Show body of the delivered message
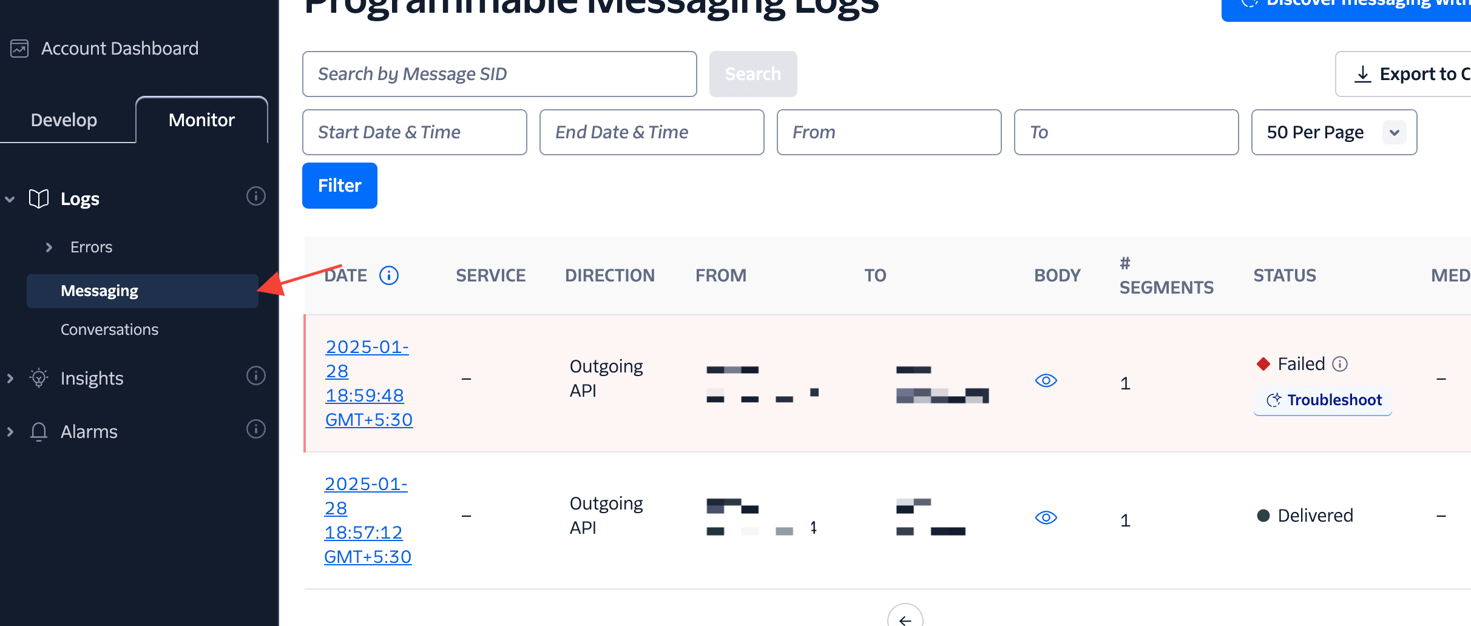The height and width of the screenshot is (626, 1471). coord(1046,517)
